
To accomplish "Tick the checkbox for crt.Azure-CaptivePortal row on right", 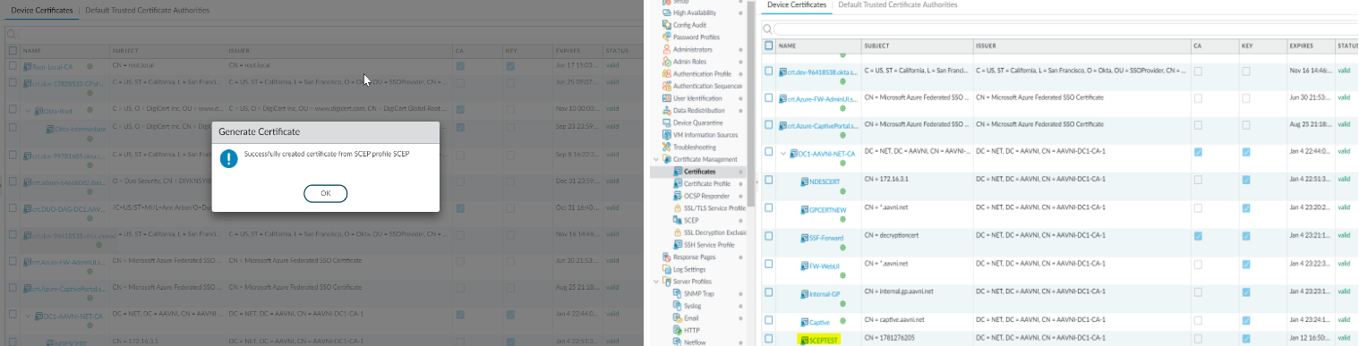I will pos(768,125).
